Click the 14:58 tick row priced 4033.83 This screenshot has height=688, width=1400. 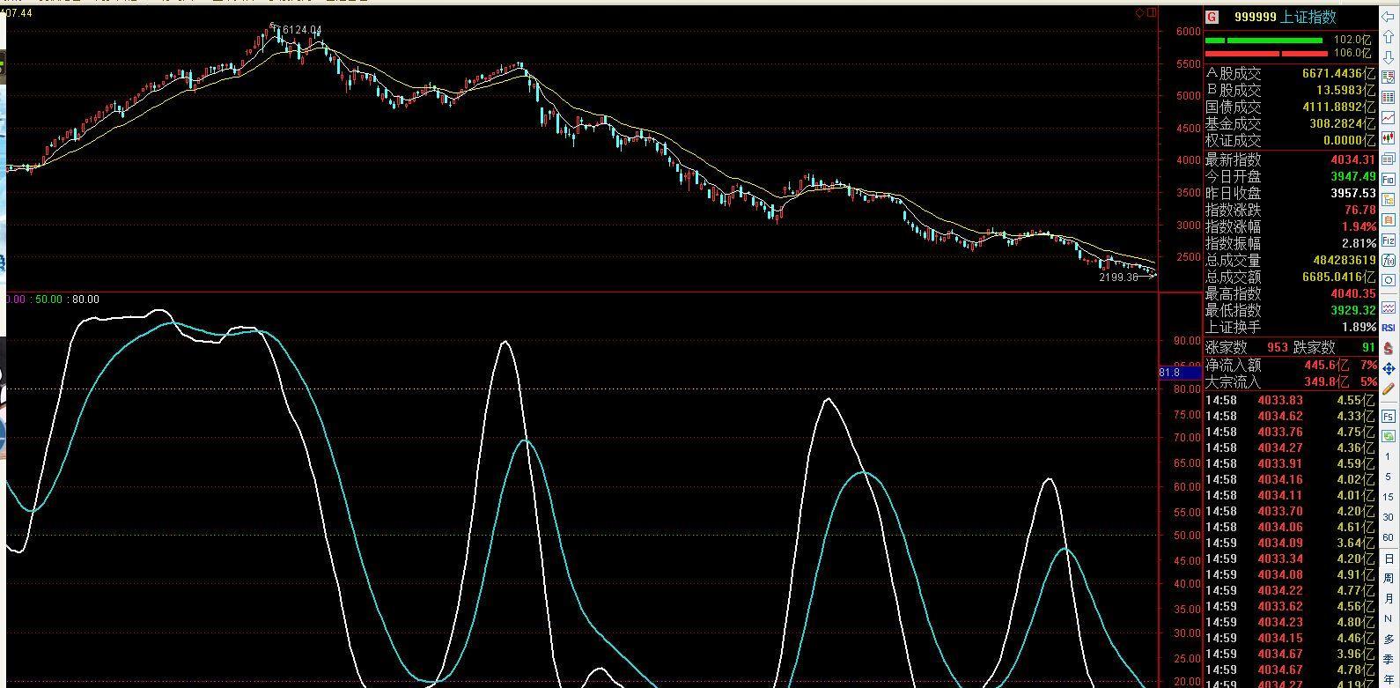click(1290, 400)
